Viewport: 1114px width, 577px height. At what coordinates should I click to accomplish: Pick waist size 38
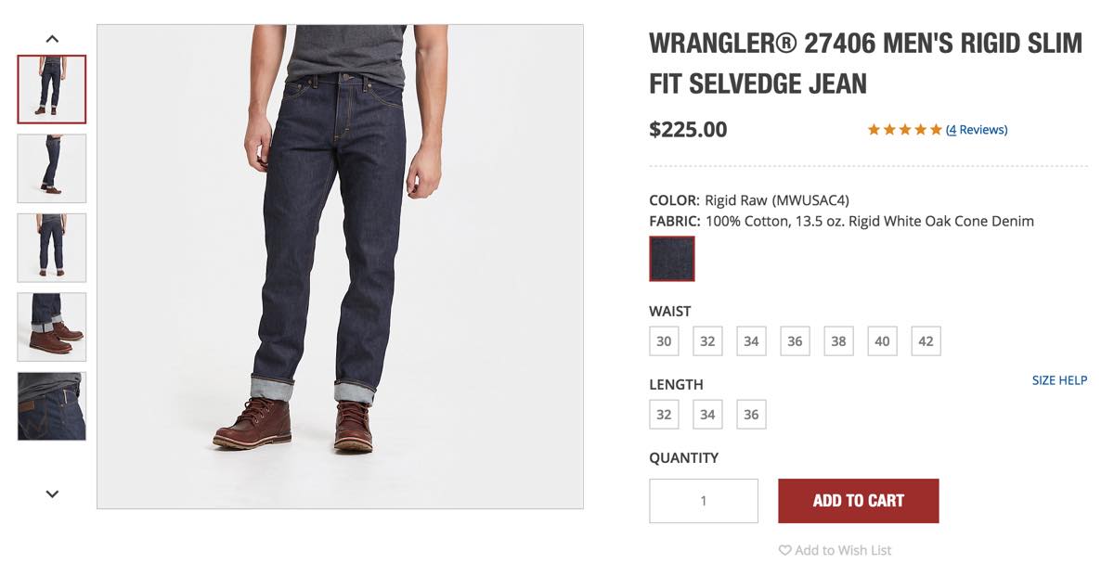(838, 341)
